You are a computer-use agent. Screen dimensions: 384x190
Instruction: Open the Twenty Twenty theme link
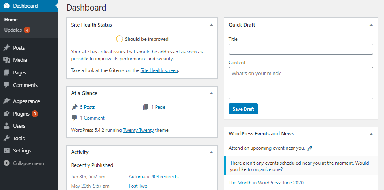pyautogui.click(x=138, y=130)
